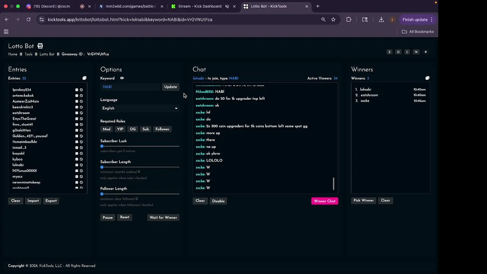Image resolution: width=487 pixels, height=274 pixels.
Task: Toggle the C panel shortcut button
Action: [x=407, y=52]
